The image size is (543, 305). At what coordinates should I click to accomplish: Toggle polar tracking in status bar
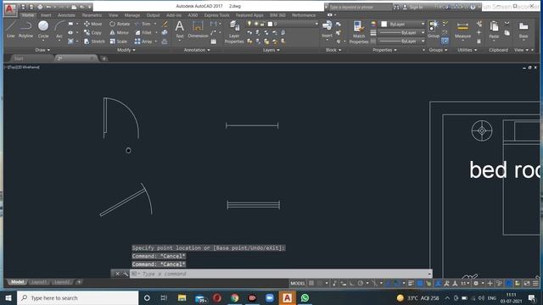[x=360, y=283]
